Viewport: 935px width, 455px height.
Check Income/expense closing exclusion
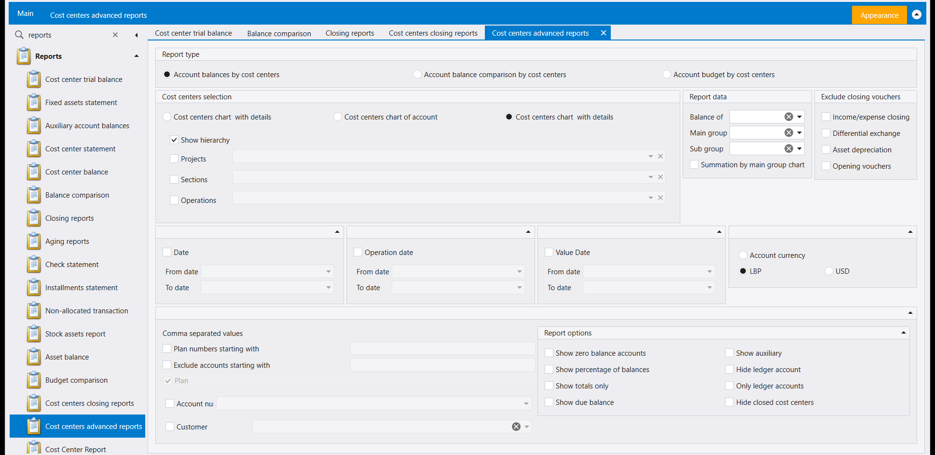pyautogui.click(x=826, y=117)
